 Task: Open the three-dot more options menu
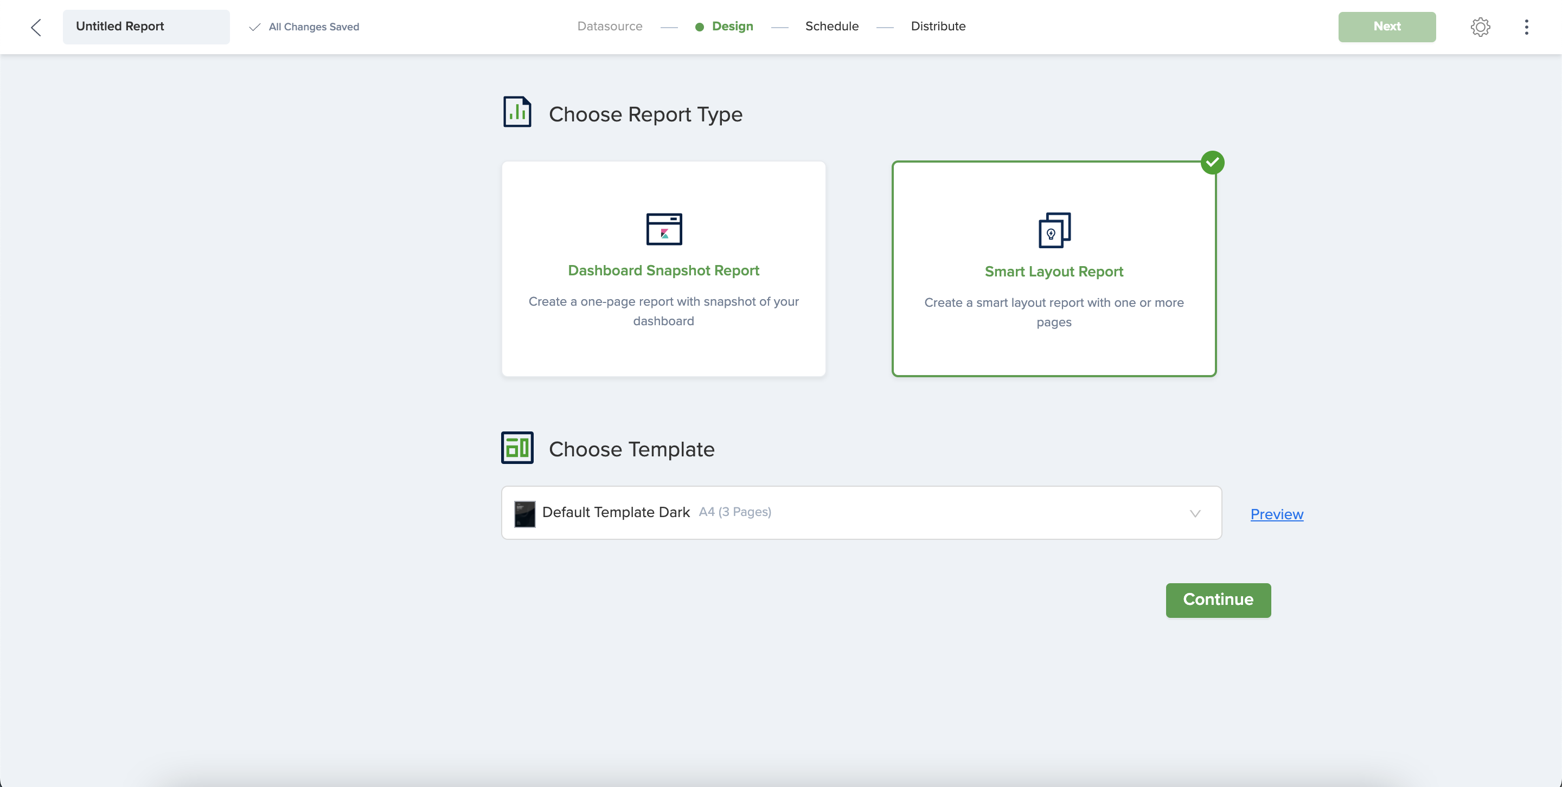1526,27
